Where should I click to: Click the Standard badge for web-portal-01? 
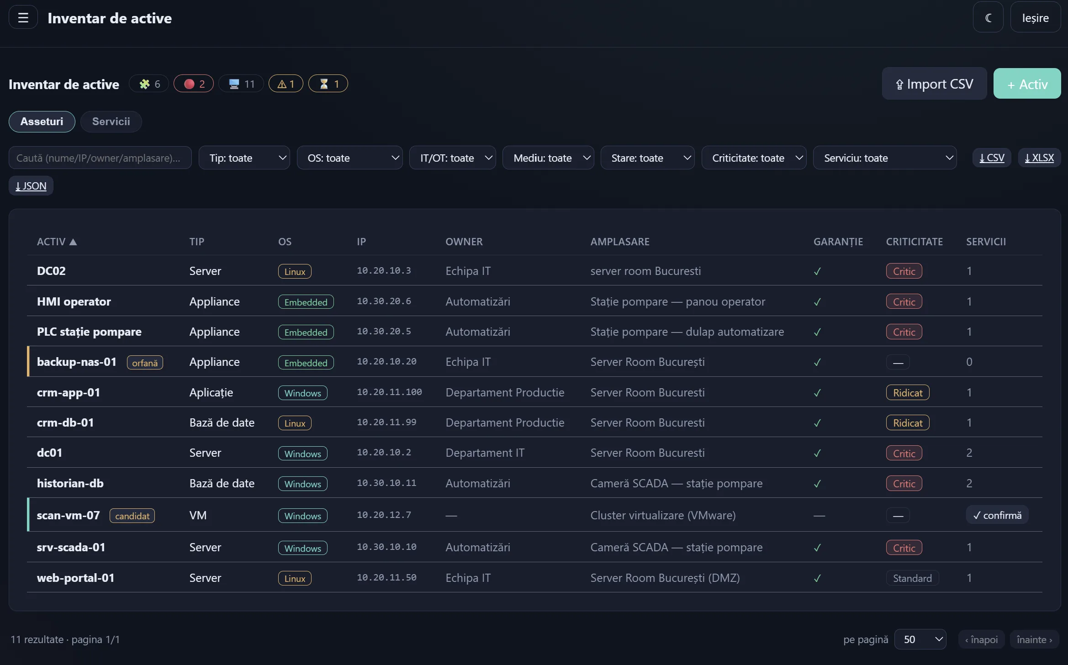tap(912, 578)
